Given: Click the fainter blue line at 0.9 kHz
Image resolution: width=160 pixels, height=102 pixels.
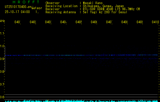Looking at the screenshot, I should 81,59.
